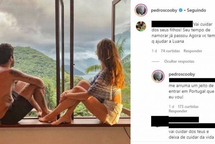Toggle the Seguindo follow status

(x=196, y=10)
